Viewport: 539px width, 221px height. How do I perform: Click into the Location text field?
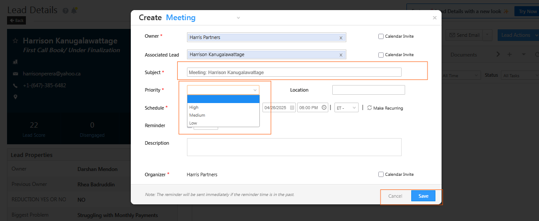click(x=368, y=90)
